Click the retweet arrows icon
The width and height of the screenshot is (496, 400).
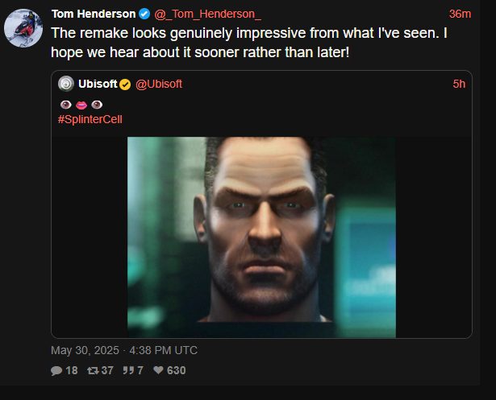94,370
